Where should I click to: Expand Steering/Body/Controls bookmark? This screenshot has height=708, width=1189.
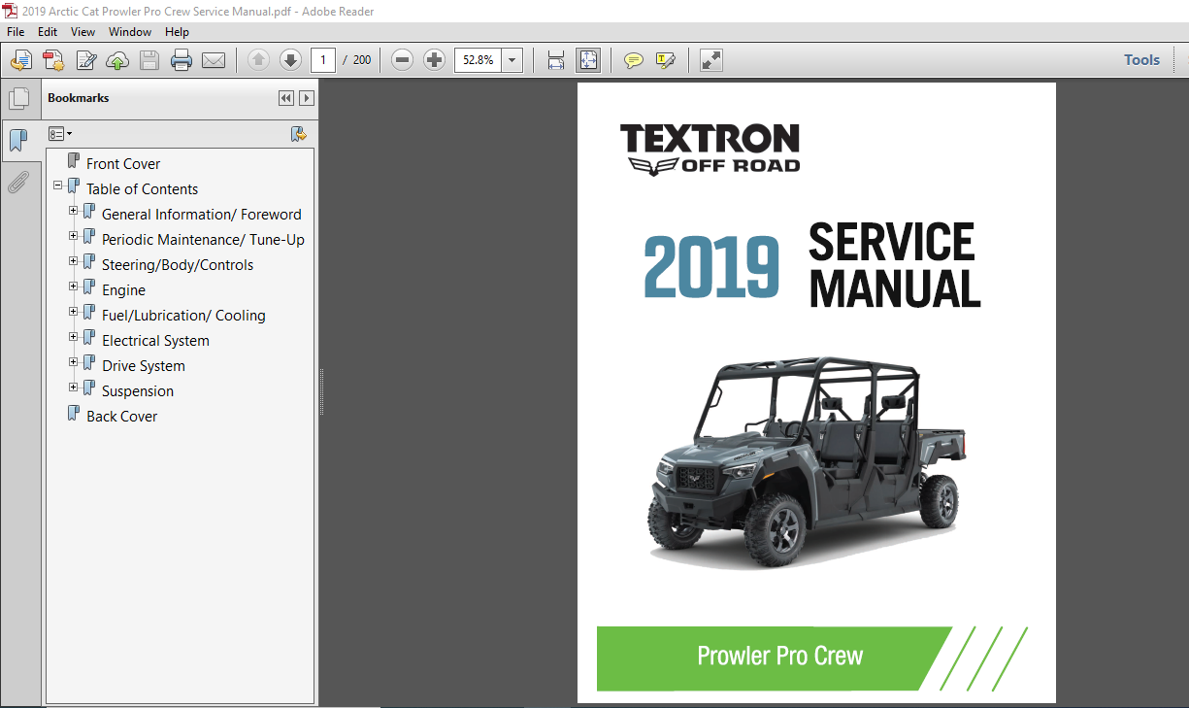(x=74, y=261)
